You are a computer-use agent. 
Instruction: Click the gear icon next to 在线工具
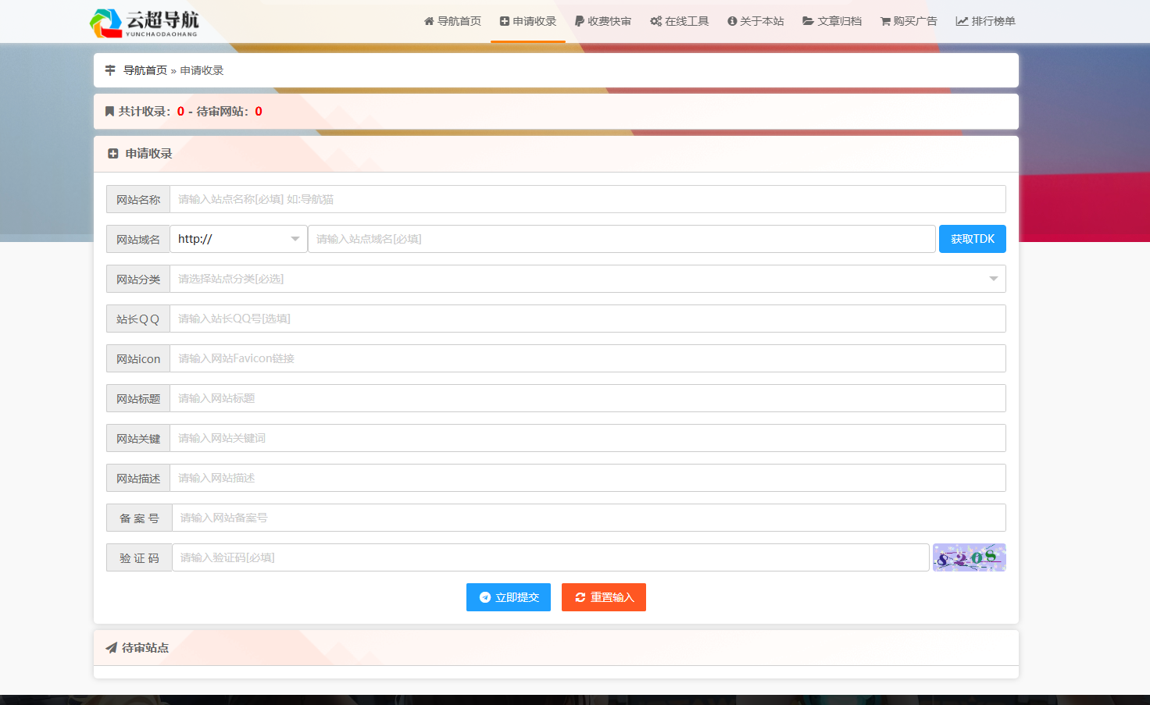tap(655, 21)
